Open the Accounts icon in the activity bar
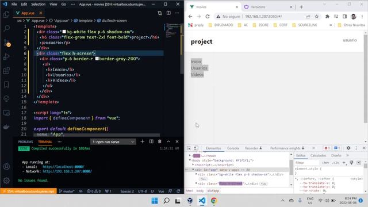The height and width of the screenshot is (207, 368). pos(6,167)
